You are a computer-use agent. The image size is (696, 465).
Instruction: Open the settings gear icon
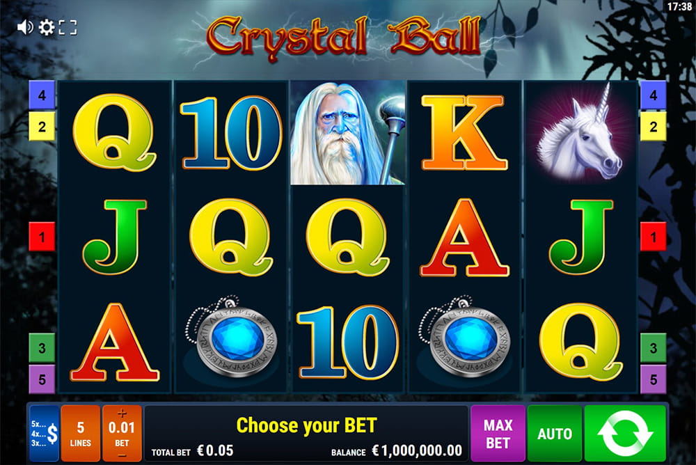tap(46, 28)
